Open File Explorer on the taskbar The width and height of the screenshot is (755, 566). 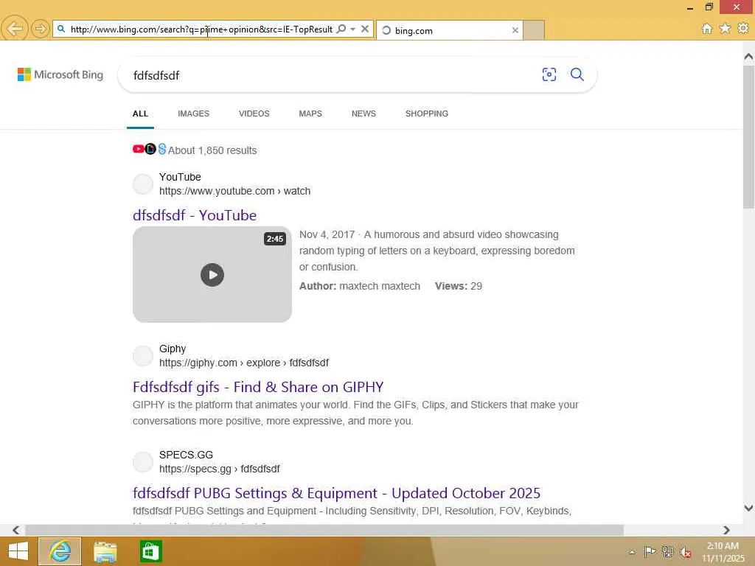[105, 551]
